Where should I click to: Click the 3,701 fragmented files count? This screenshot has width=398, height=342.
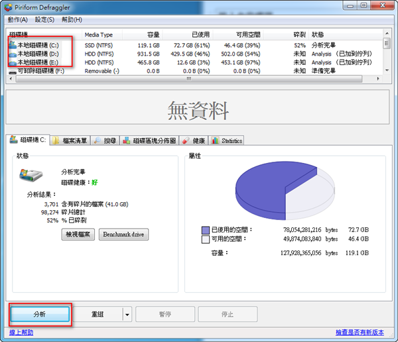(51, 205)
